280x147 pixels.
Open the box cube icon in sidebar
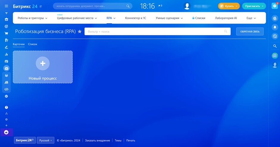click(x=6, y=75)
